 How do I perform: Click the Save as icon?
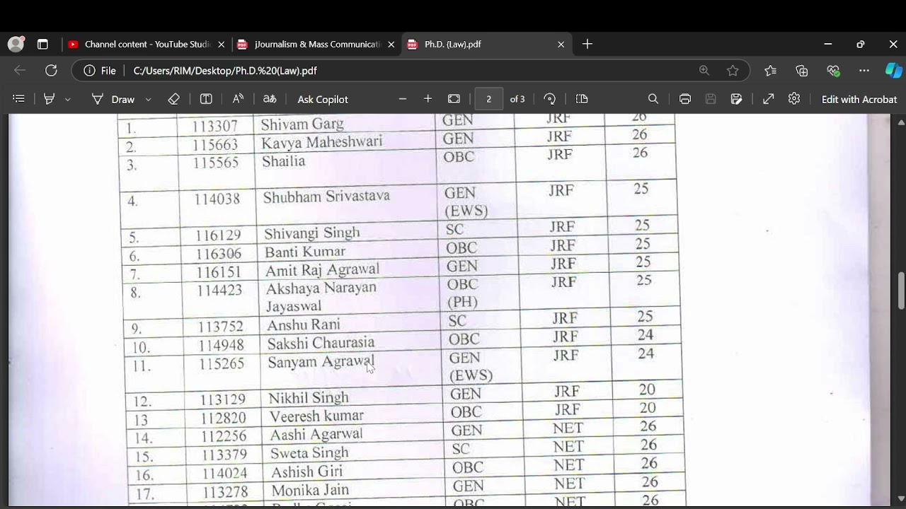click(737, 99)
